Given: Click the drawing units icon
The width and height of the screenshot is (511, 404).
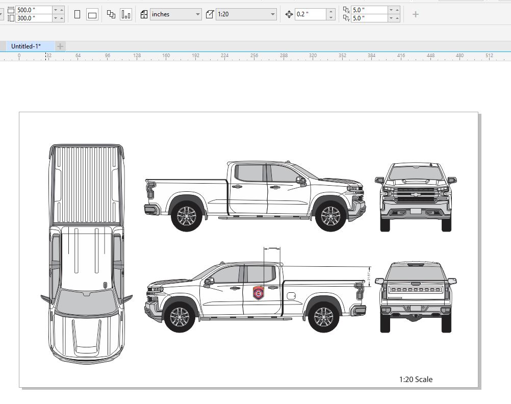Looking at the screenshot, I should click(x=144, y=14).
